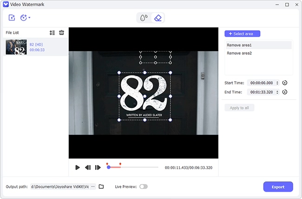Expand dropdown arrow beside add media icon
Viewport: 302px width, 199px height.
point(29,18)
